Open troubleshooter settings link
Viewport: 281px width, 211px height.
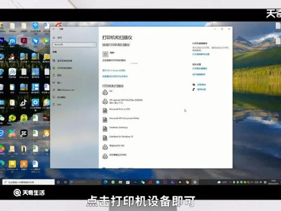(201, 54)
